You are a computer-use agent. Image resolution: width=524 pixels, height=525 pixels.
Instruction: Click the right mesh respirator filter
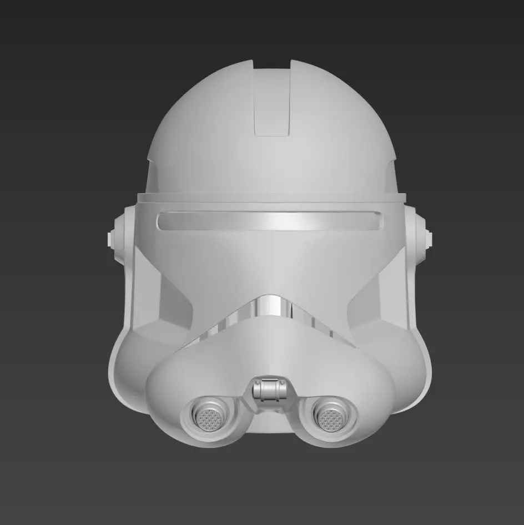pyautogui.click(x=331, y=419)
